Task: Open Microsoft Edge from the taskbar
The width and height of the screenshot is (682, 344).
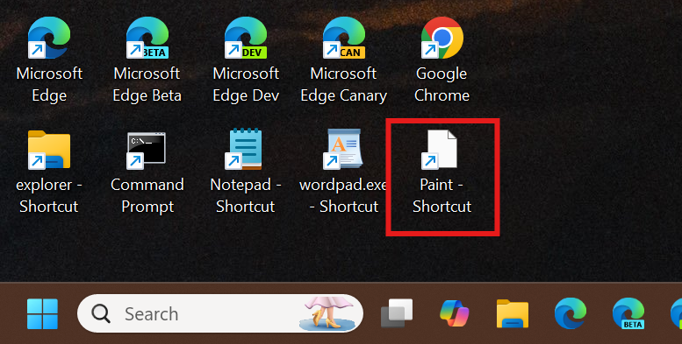Action: coord(571,313)
